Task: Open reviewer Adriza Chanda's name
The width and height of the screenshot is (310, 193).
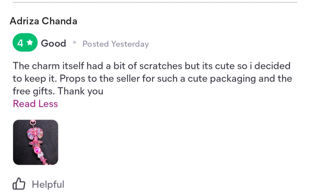Action: pyautogui.click(x=43, y=21)
